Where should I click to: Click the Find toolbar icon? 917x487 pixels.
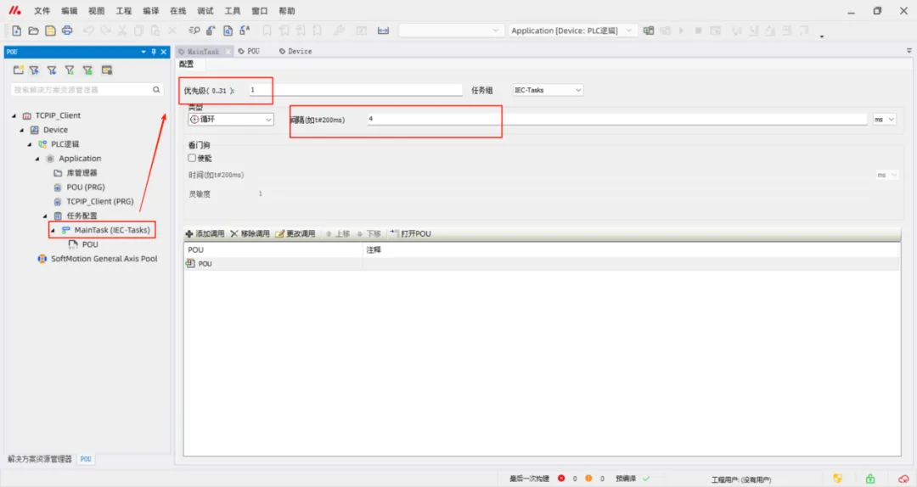click(x=194, y=31)
